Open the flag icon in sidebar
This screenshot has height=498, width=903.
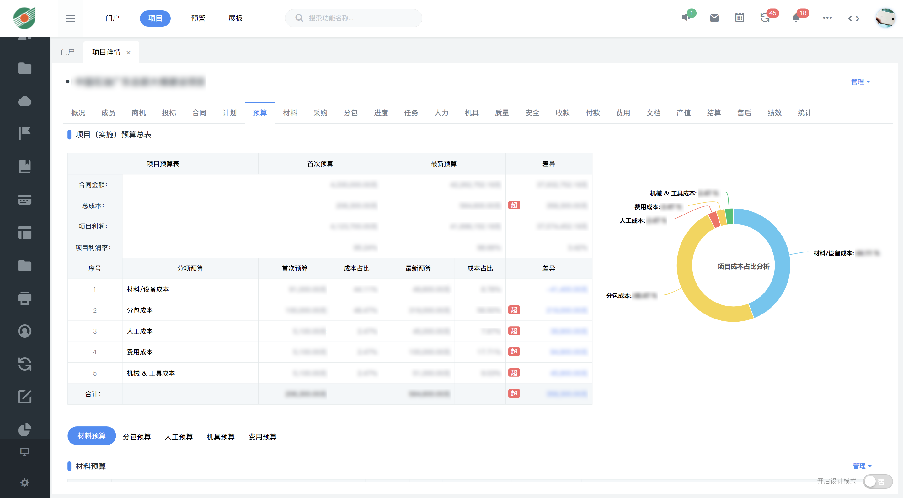tap(24, 134)
